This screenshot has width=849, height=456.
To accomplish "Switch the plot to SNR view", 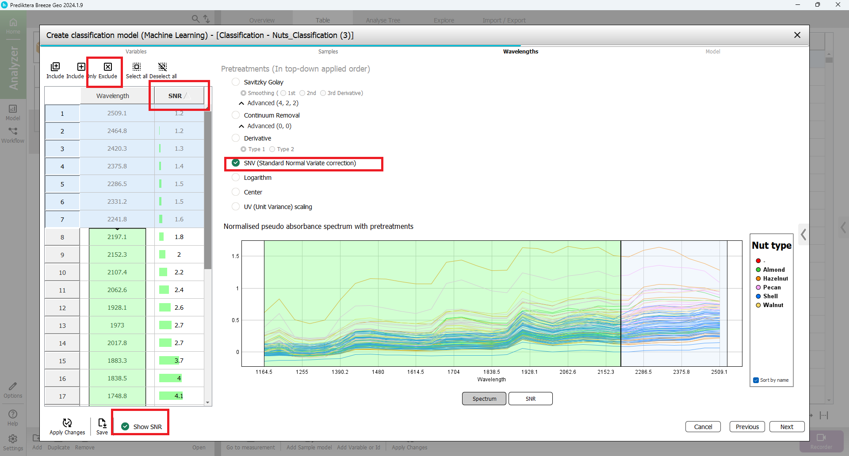I will click(530, 399).
